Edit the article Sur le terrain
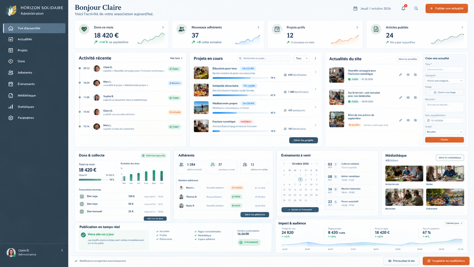This screenshot has width=474, height=267. pos(400,98)
